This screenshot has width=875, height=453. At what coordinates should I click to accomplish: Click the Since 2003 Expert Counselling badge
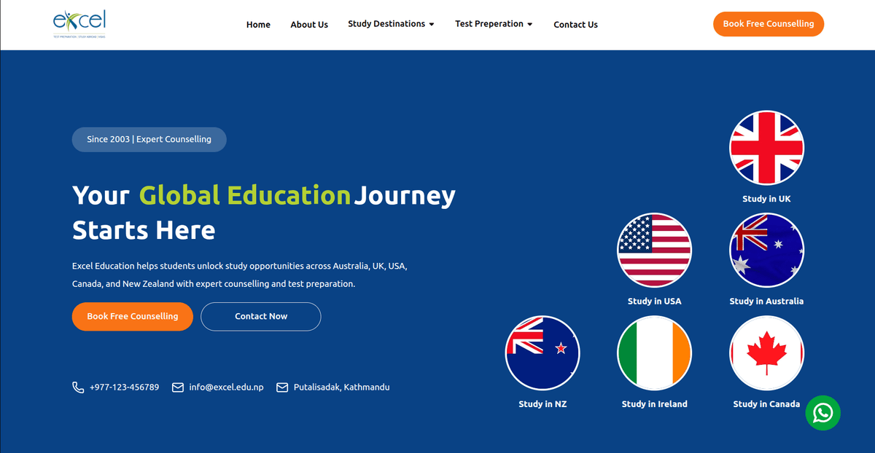click(149, 139)
